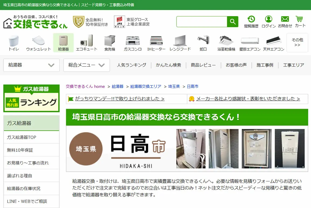Screen dimensions: 311x208
Task: Click inside the site search field
Action: 202,21
